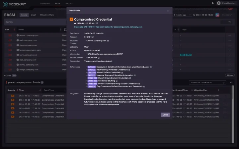Open external link for Credential Stuffing reference
The image size is (239, 149).
click(117, 81)
